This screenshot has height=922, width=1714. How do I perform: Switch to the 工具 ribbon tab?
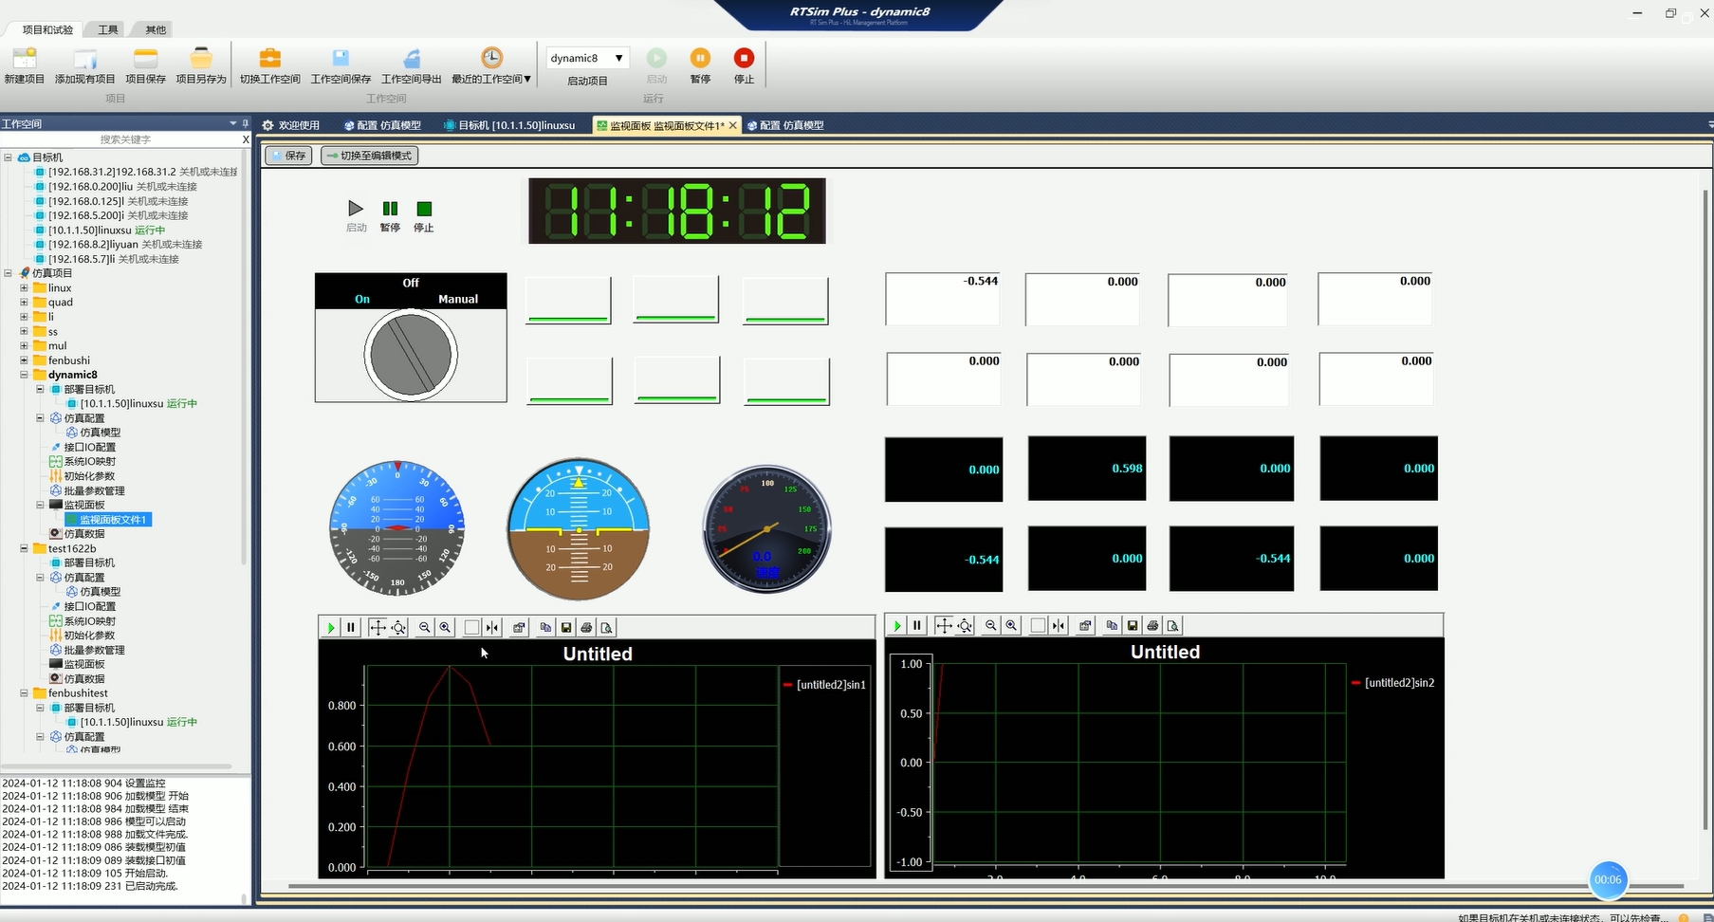pos(108,29)
